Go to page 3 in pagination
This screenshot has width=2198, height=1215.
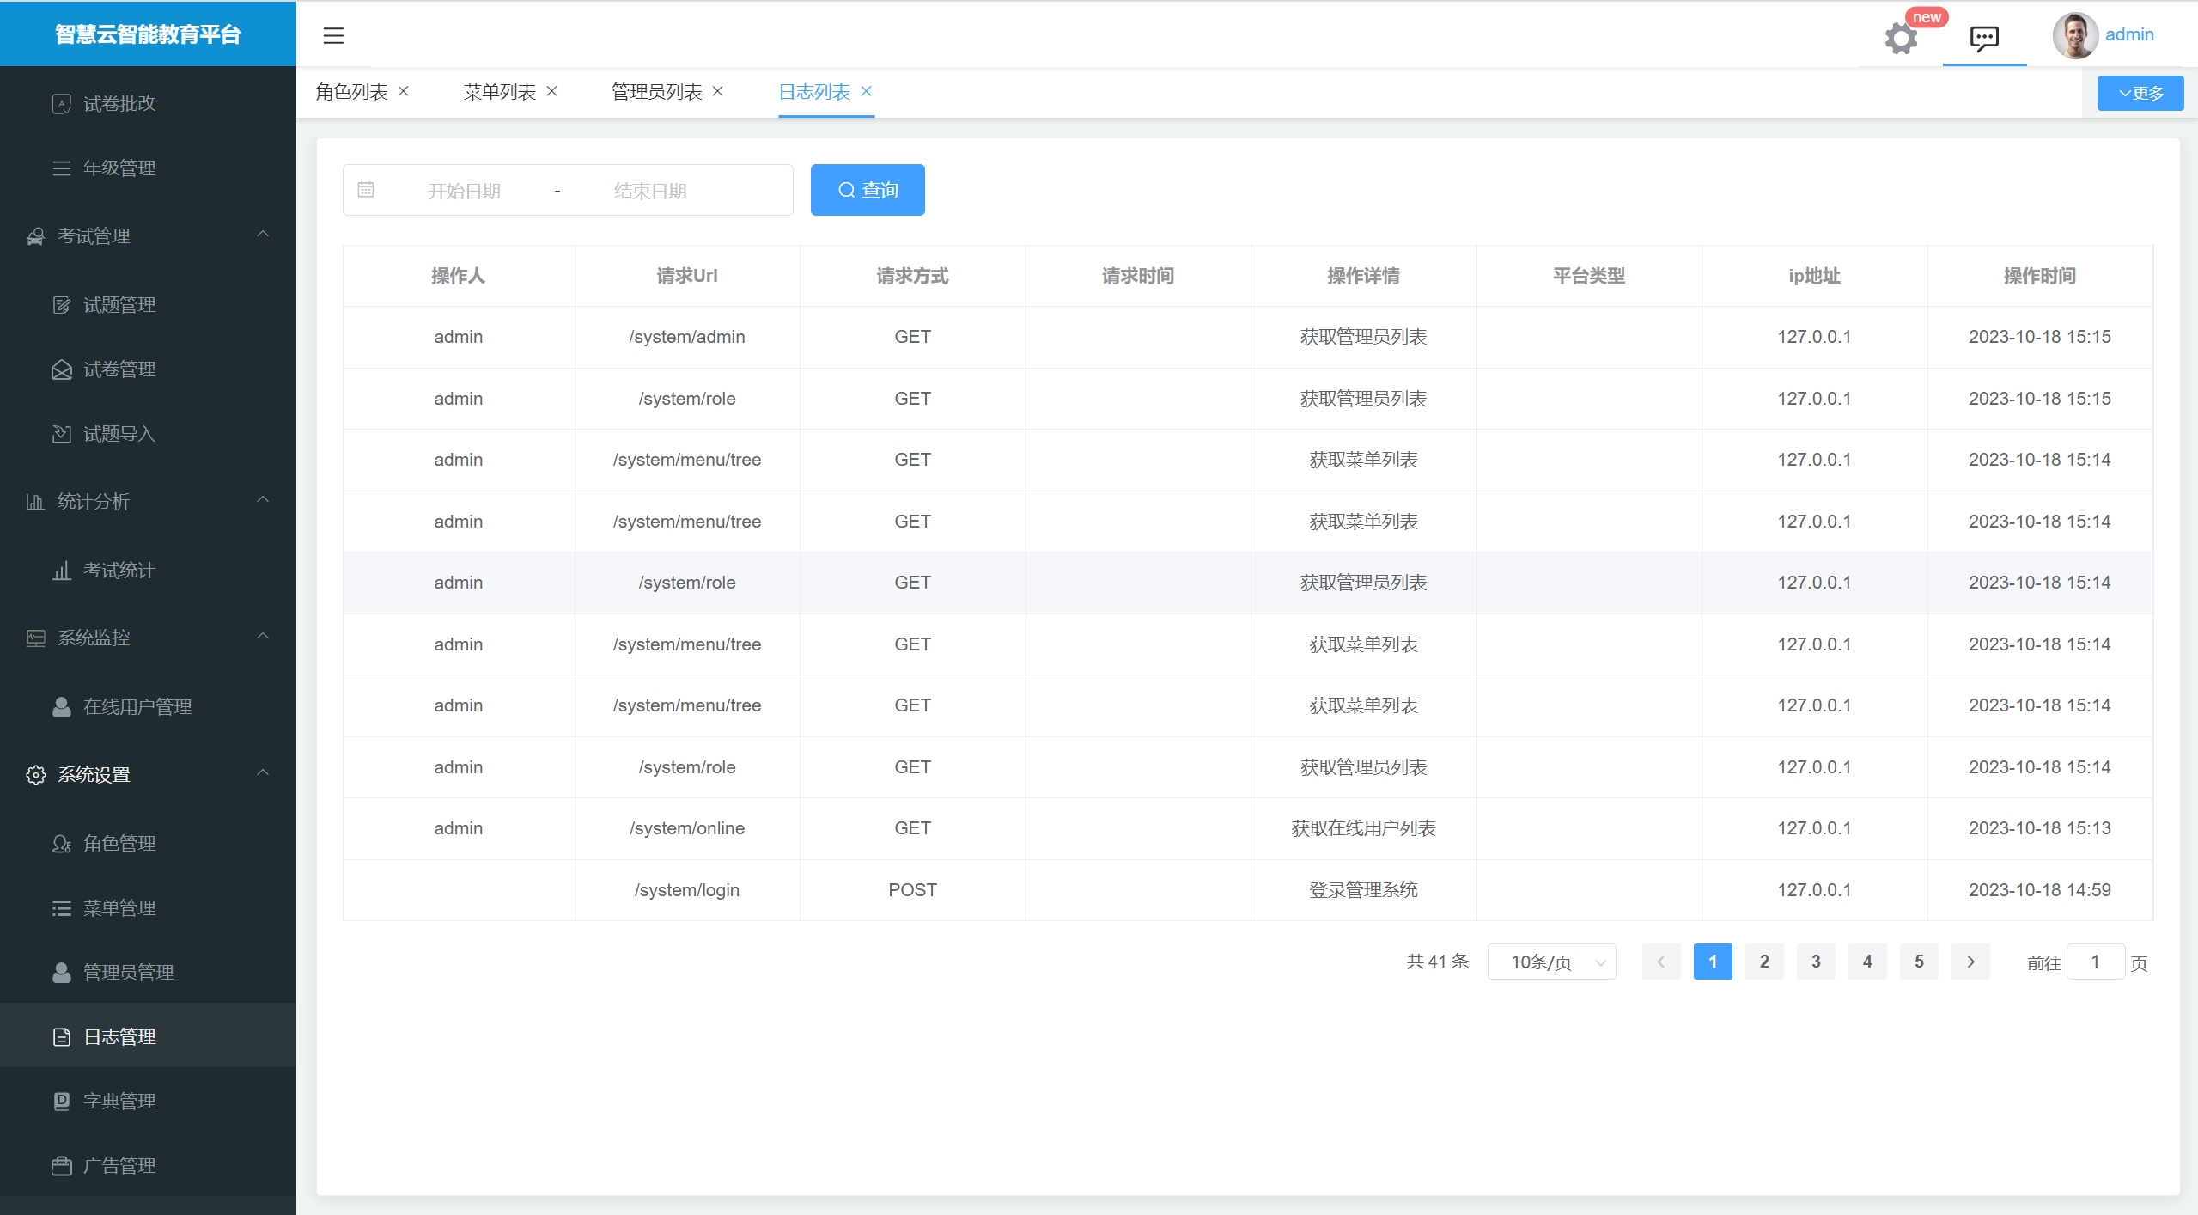click(1816, 962)
